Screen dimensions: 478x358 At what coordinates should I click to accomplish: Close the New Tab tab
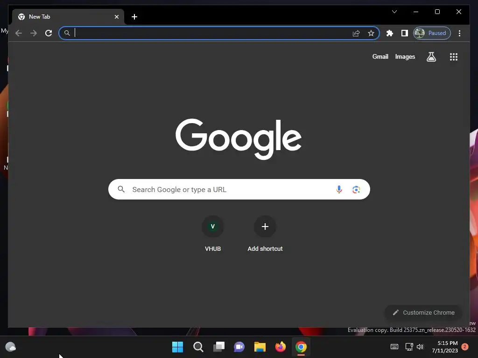(x=116, y=17)
